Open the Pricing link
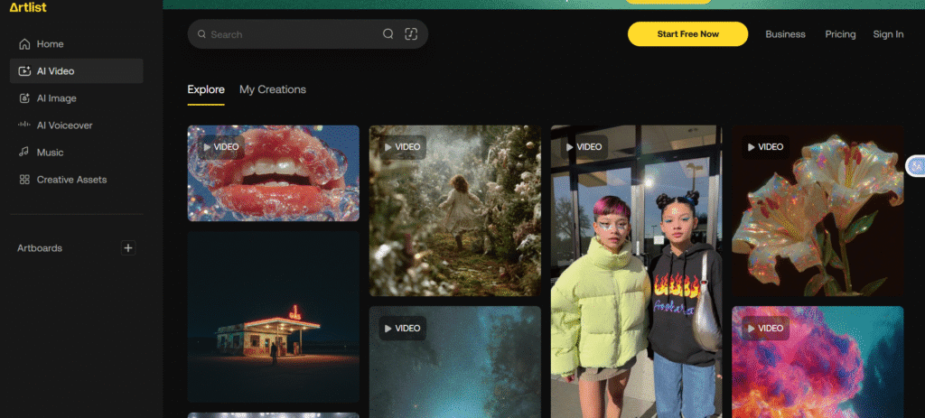 pyautogui.click(x=840, y=34)
